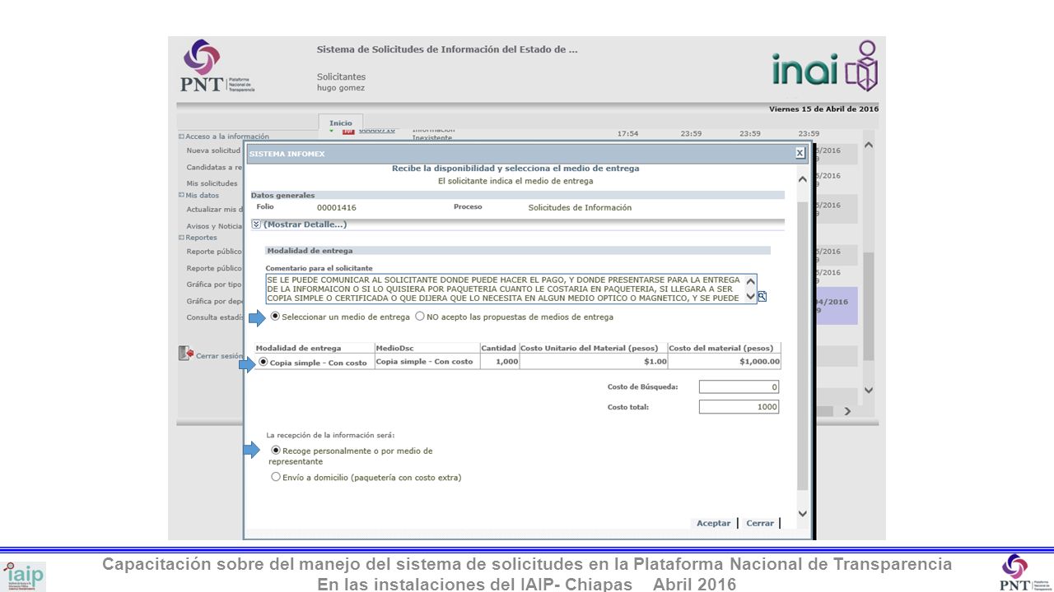Switch to the Inicio tab
This screenshot has height=592, width=1054.
[x=341, y=123]
